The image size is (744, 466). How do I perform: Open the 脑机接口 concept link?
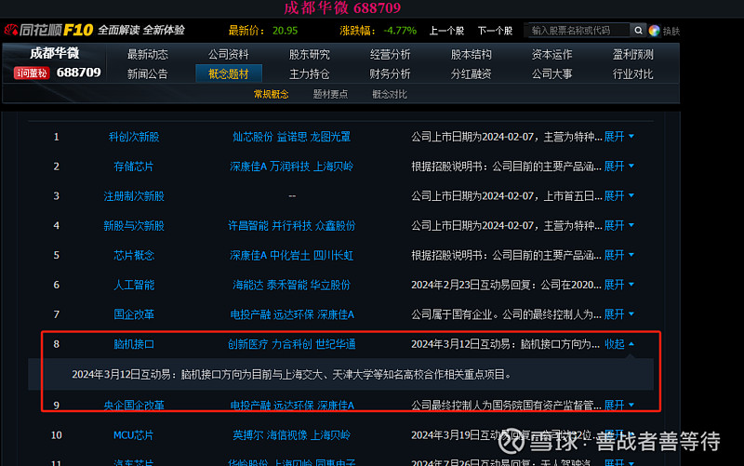[134, 344]
